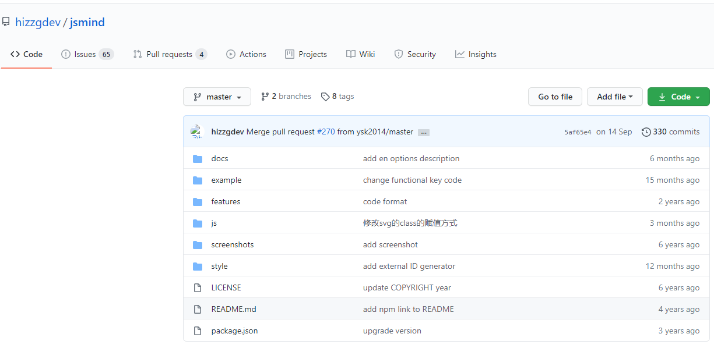
Task: Open commit 'add en options description'
Action: click(411, 158)
